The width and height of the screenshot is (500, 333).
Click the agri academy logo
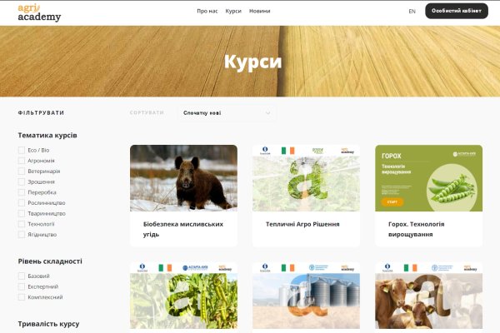pyautogui.click(x=39, y=12)
